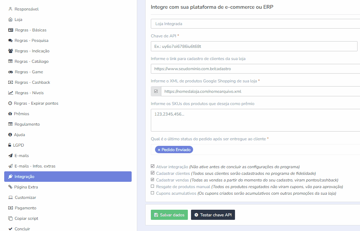Click the Pagamento money icon

(x=10, y=208)
